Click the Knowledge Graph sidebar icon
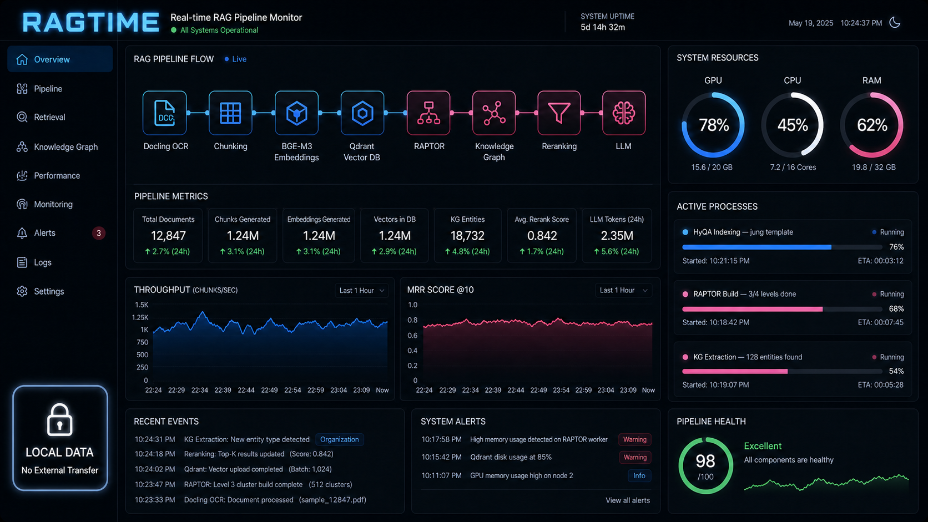The width and height of the screenshot is (928, 522). (x=22, y=147)
